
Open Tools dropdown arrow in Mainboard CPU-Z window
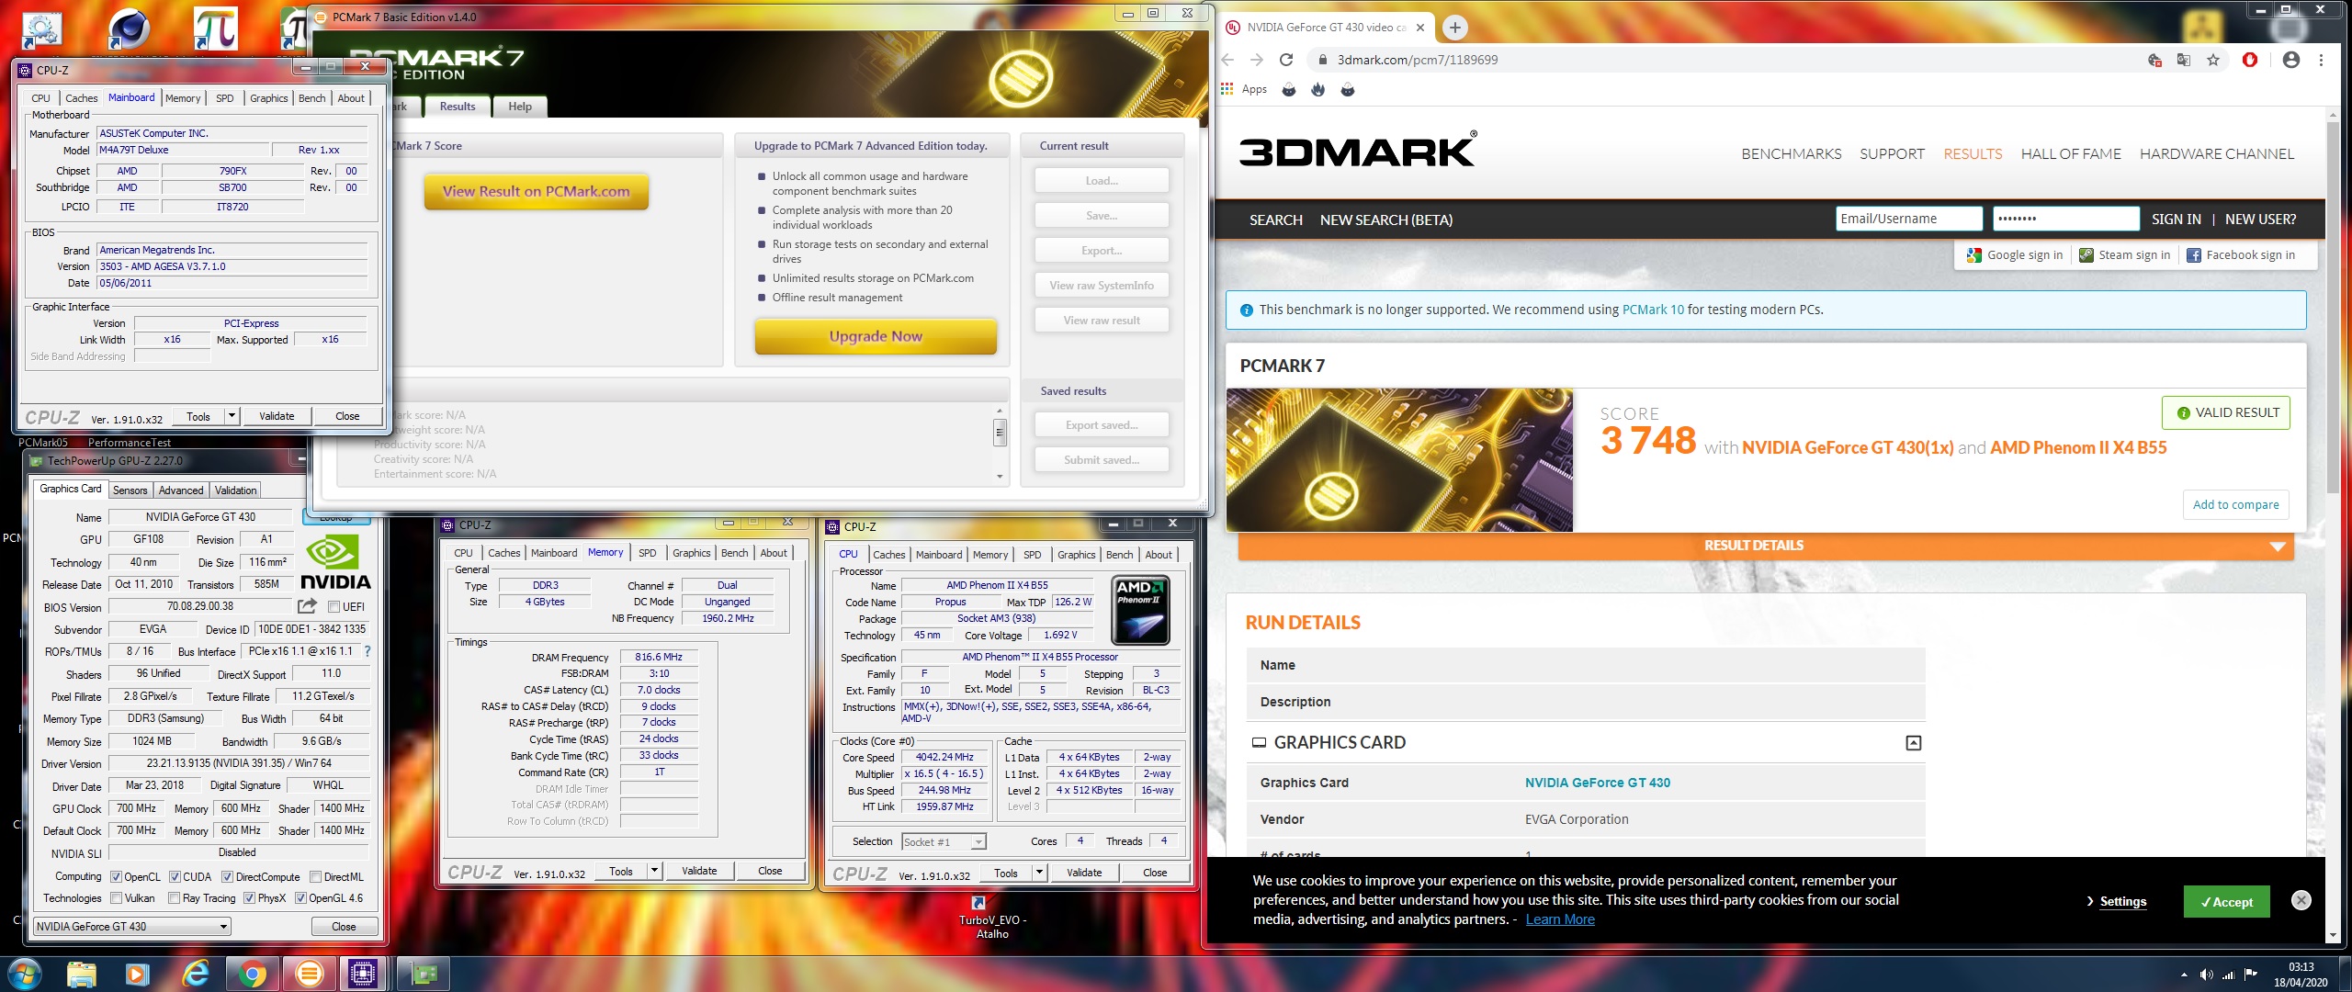(232, 416)
